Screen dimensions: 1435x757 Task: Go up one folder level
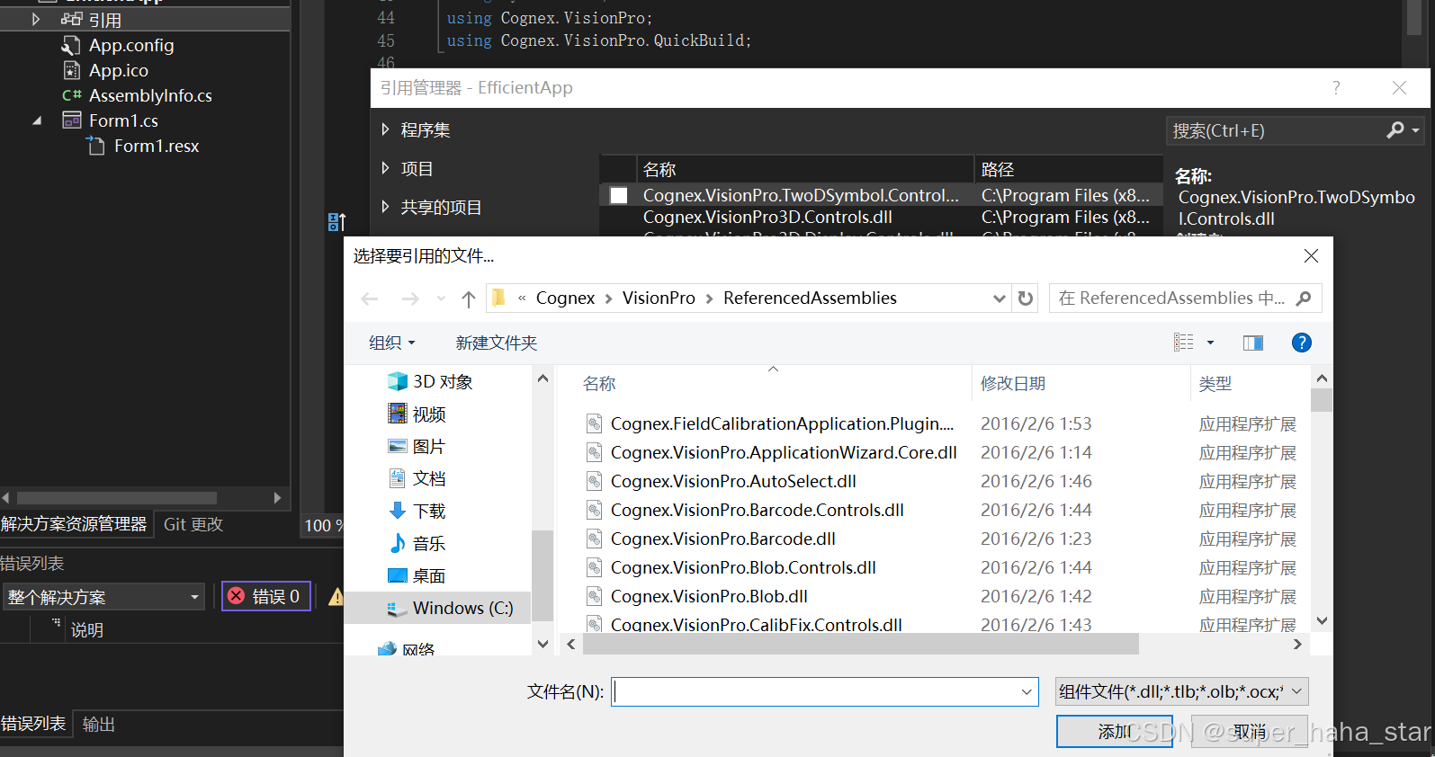coord(469,298)
